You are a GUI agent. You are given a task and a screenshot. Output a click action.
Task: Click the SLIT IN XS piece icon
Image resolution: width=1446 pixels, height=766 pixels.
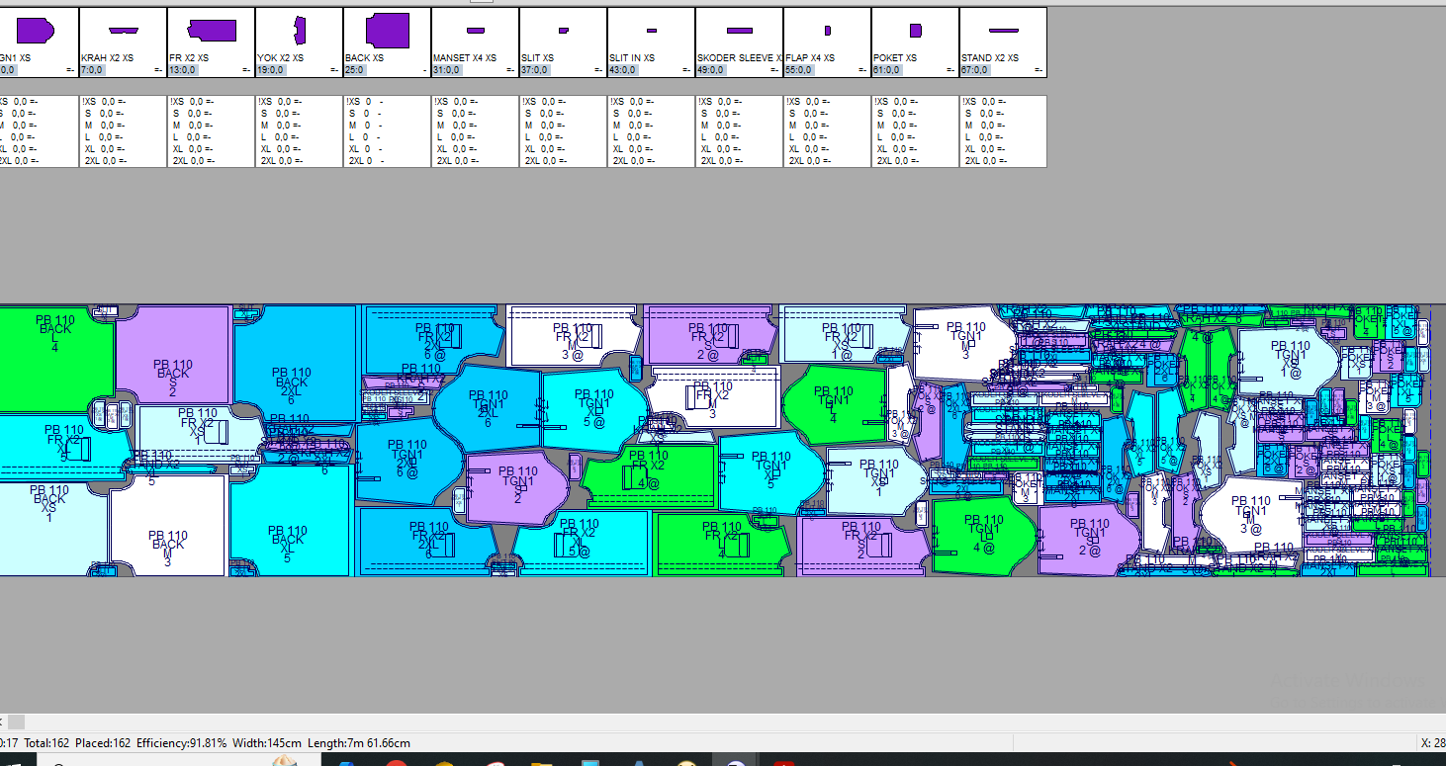click(x=651, y=31)
